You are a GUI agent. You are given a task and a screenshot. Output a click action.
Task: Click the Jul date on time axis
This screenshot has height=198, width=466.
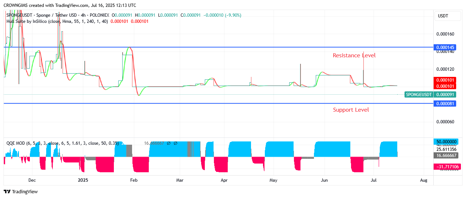coord(374,180)
